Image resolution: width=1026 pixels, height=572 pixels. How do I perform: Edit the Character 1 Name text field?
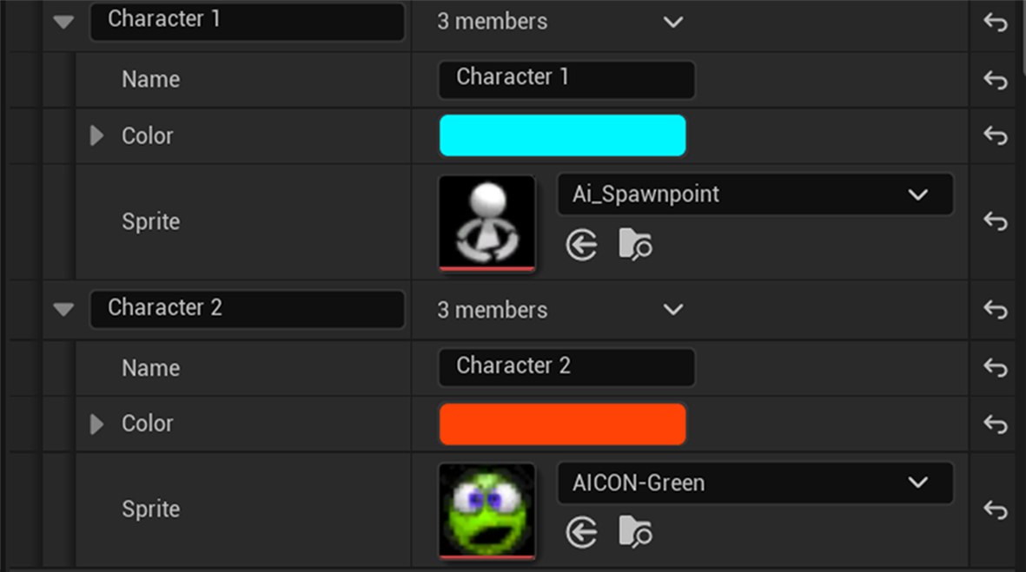click(x=566, y=78)
